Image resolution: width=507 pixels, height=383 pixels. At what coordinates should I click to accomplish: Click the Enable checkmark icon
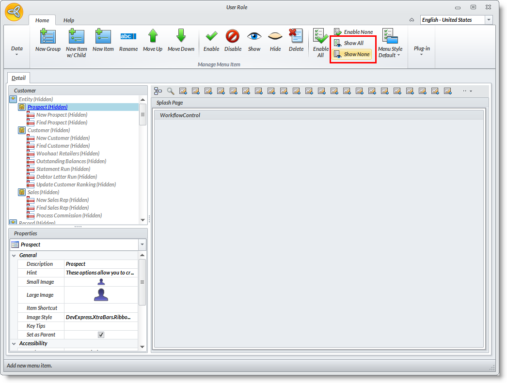211,37
